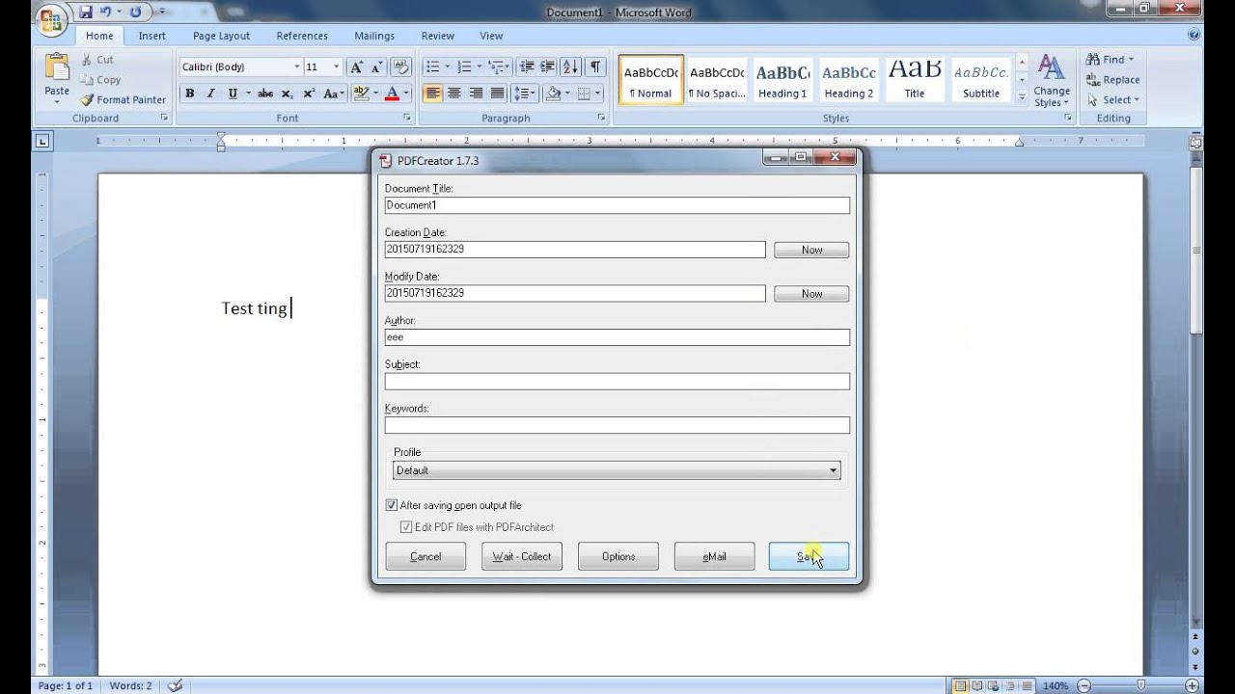
Task: Click the red Font Color button
Action: [392, 93]
